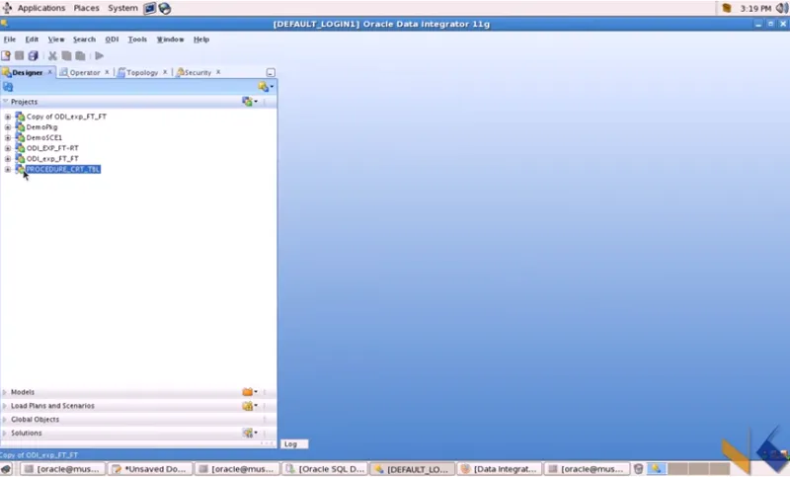Click the Copy toolbar icon
The image size is (790, 477).
(x=66, y=56)
